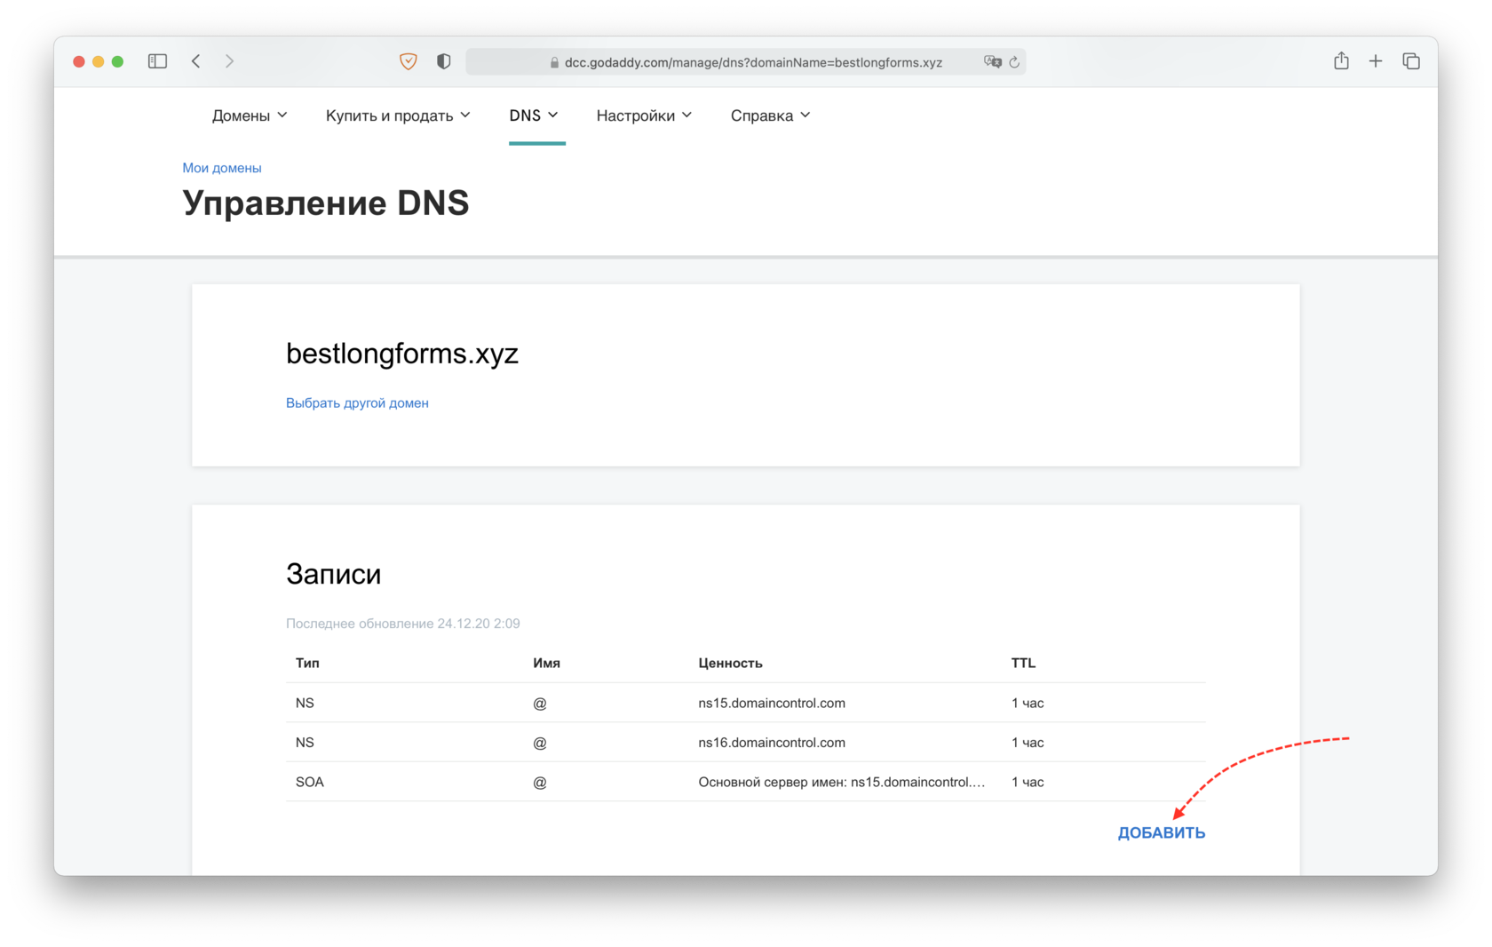Screen dimensions: 1492x947
Task: Expand the Настройки menu
Action: (644, 115)
